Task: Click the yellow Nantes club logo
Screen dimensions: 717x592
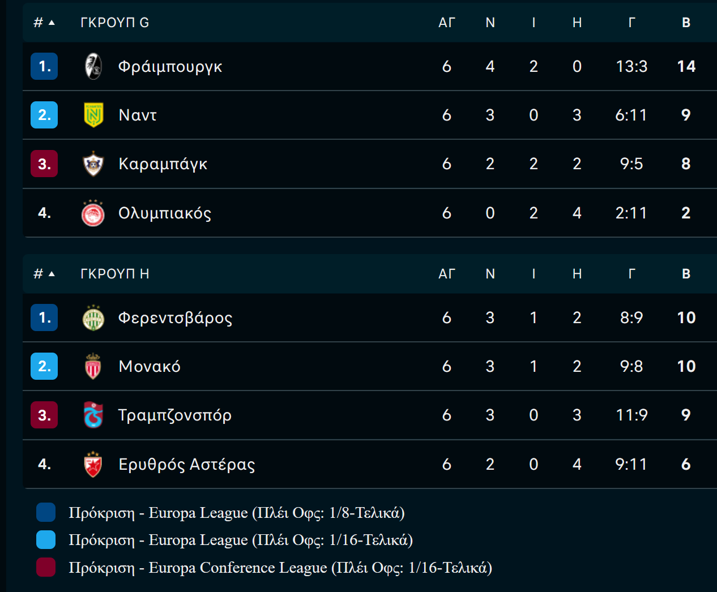Action: point(93,115)
